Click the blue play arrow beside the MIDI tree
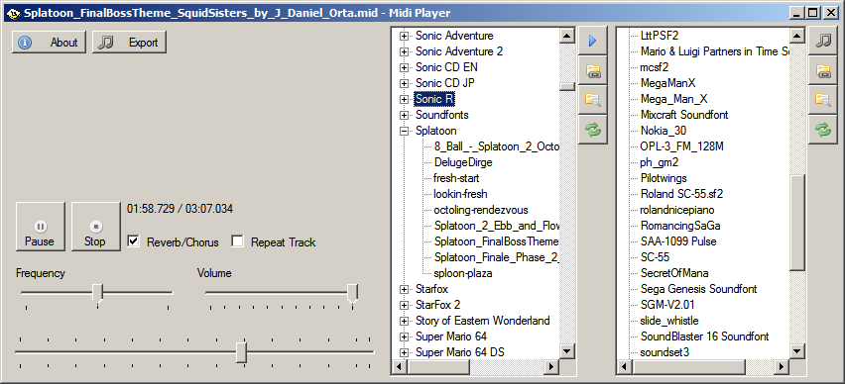845x384 pixels. click(593, 41)
